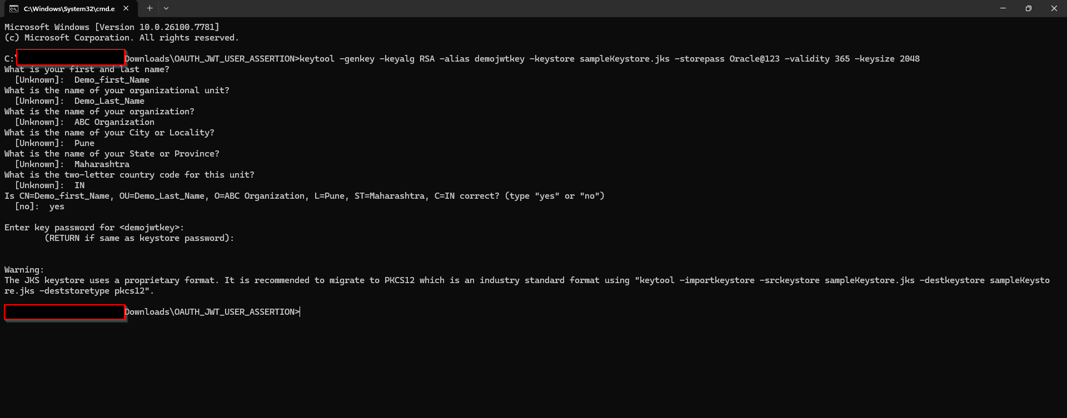Open a new terminal tab
Image resolution: width=1067 pixels, height=418 pixels.
click(x=149, y=8)
